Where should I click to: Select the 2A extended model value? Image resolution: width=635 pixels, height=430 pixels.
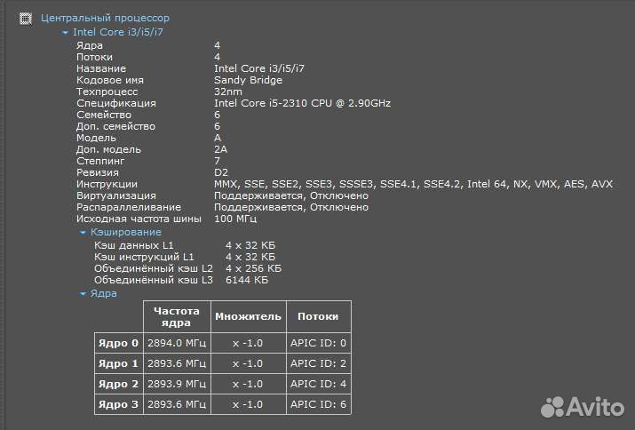click(221, 149)
